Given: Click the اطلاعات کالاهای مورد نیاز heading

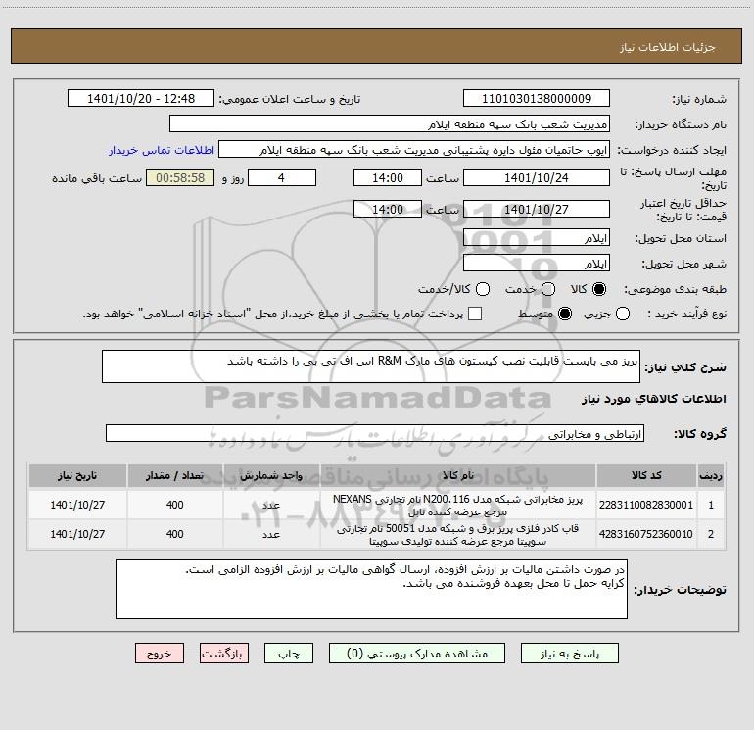Looking at the screenshot, I should pyautogui.click(x=653, y=399).
